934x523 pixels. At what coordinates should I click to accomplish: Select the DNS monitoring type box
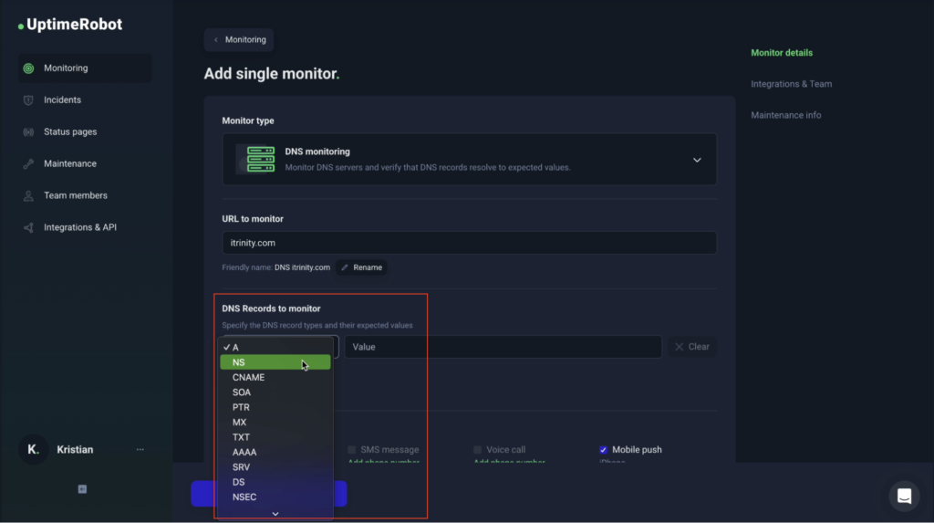(x=470, y=159)
